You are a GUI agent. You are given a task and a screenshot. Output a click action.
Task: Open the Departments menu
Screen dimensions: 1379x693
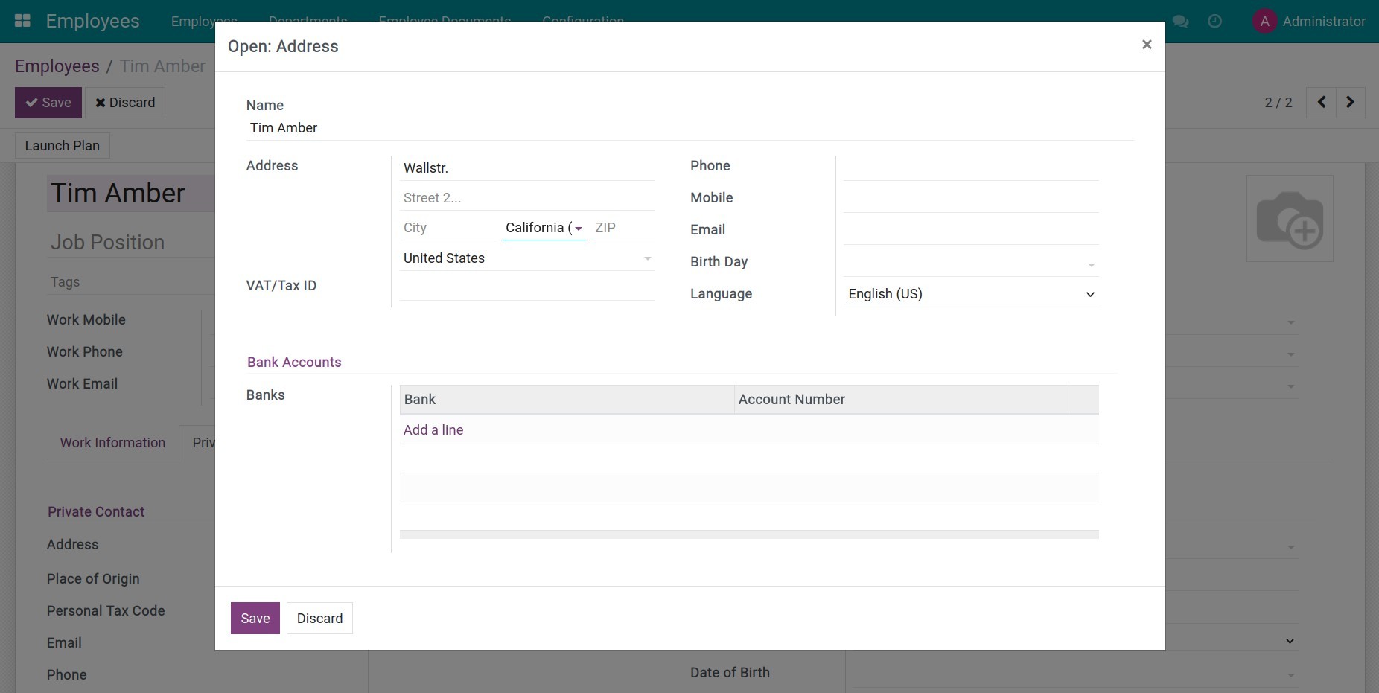(306, 21)
